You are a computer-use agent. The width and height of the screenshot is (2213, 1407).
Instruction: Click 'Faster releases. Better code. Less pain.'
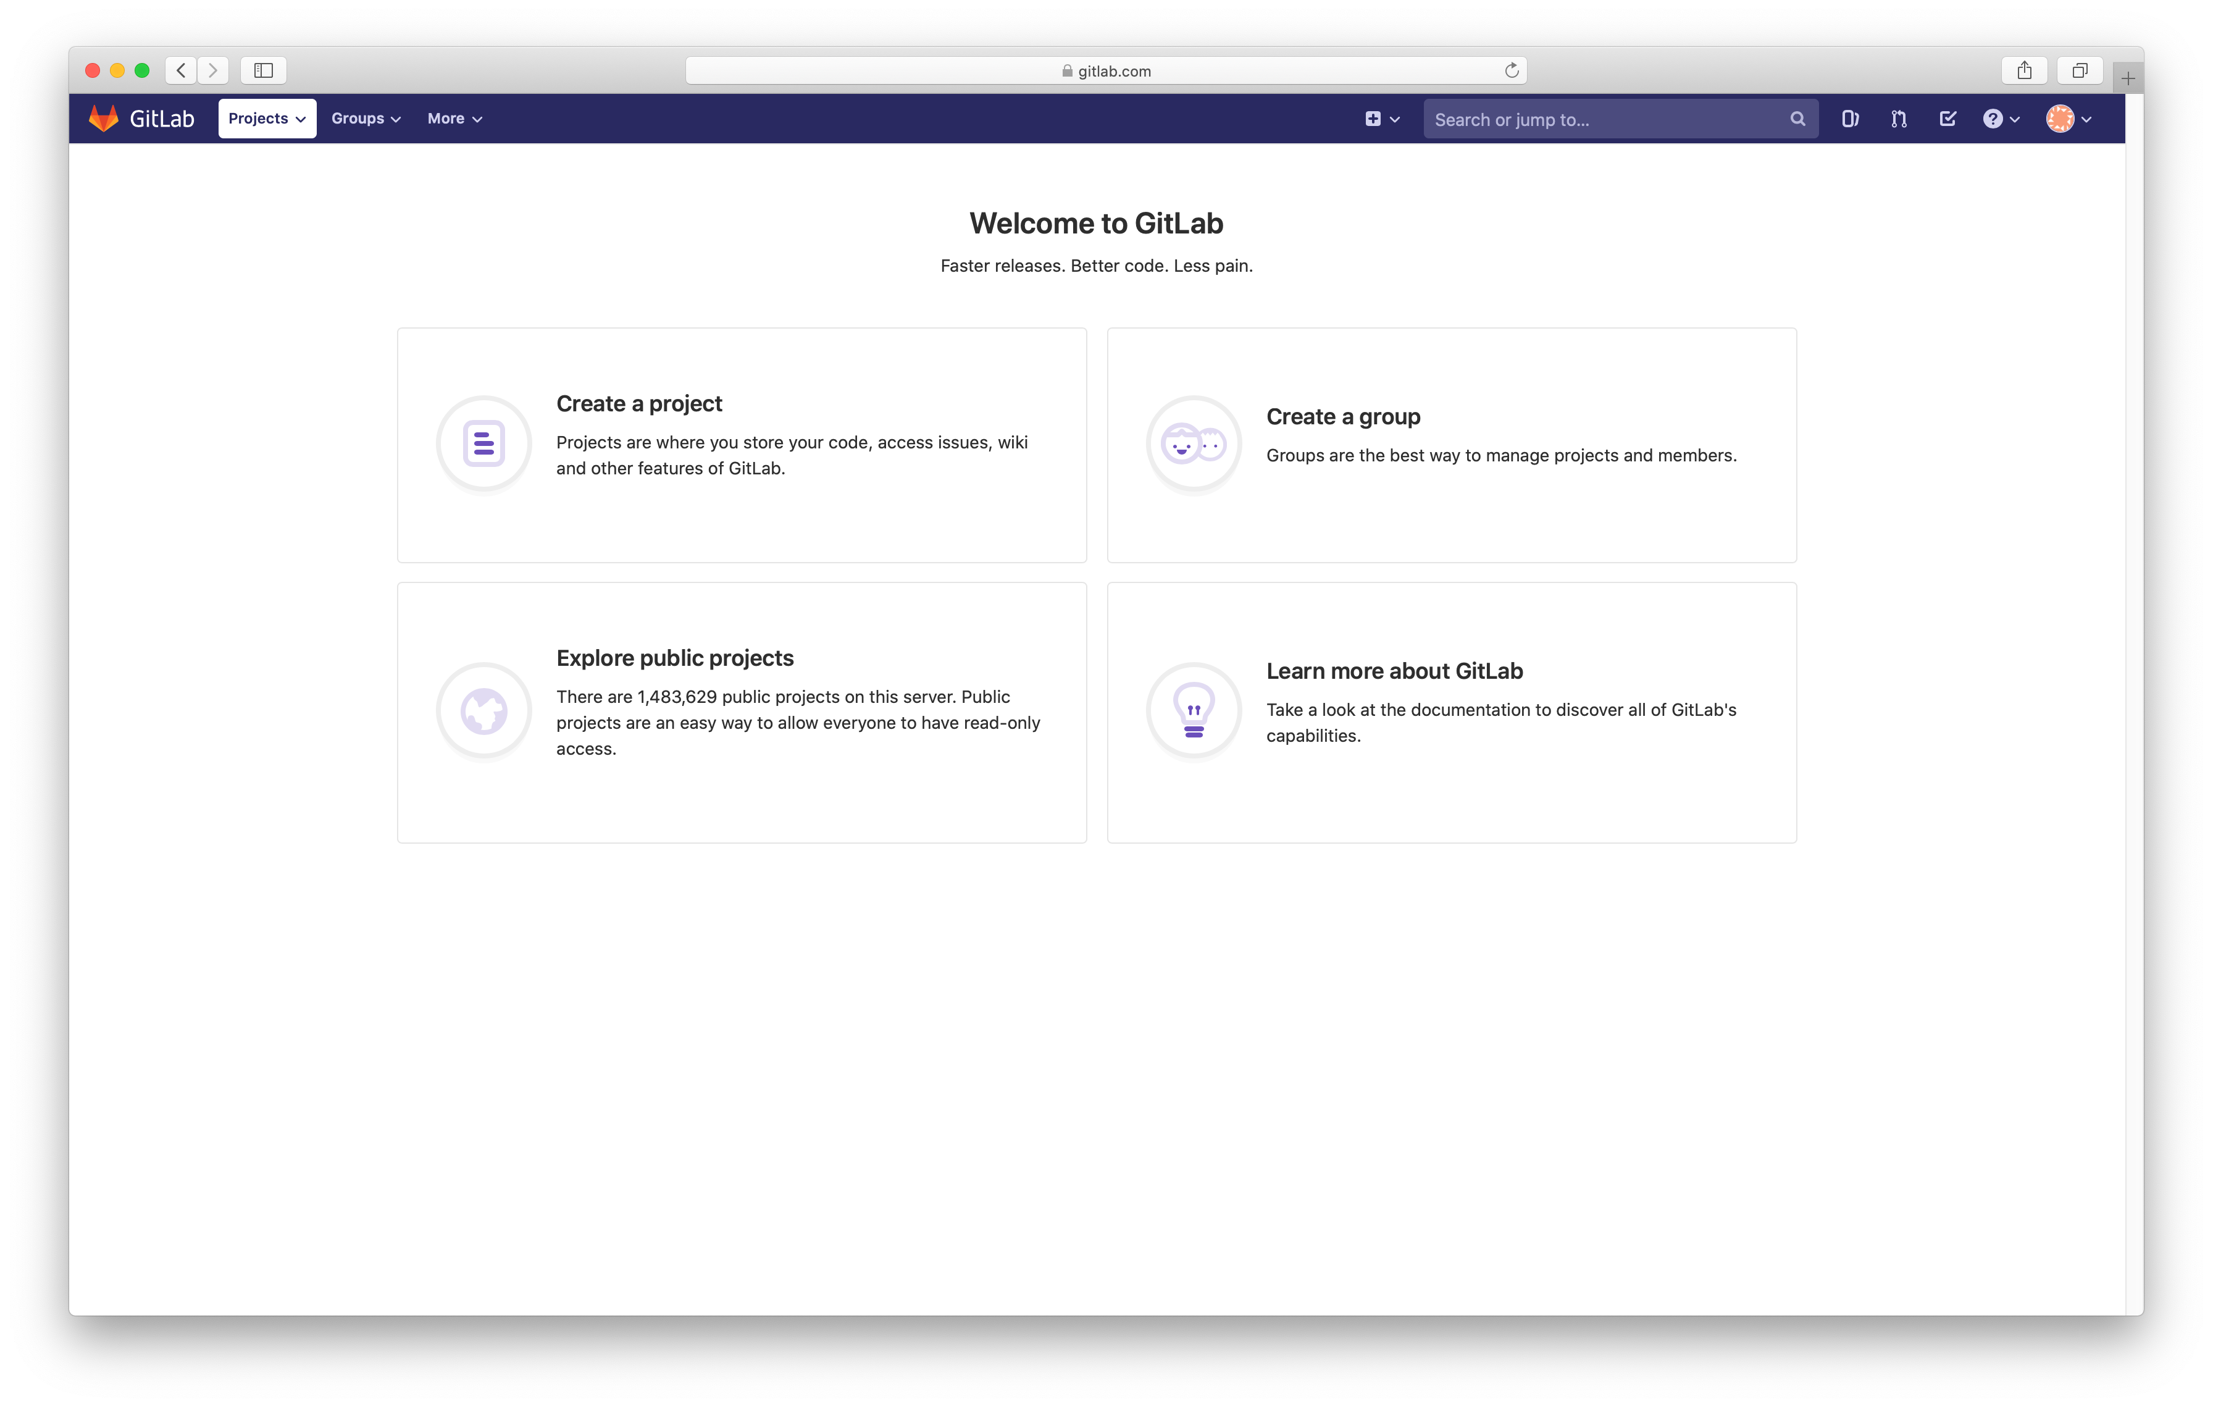(1097, 266)
